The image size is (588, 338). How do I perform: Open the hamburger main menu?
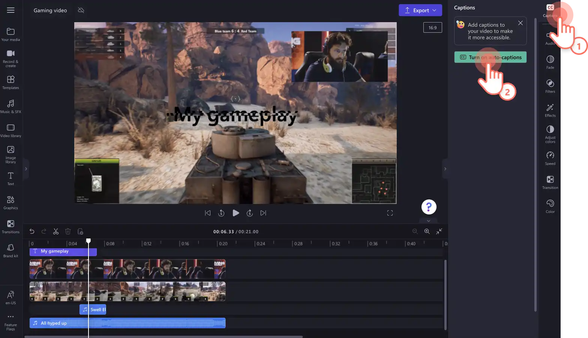coord(10,10)
